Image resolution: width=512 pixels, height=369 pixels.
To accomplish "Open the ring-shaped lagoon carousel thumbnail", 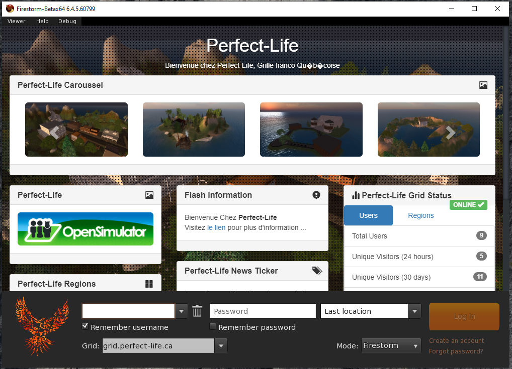I will pos(429,130).
